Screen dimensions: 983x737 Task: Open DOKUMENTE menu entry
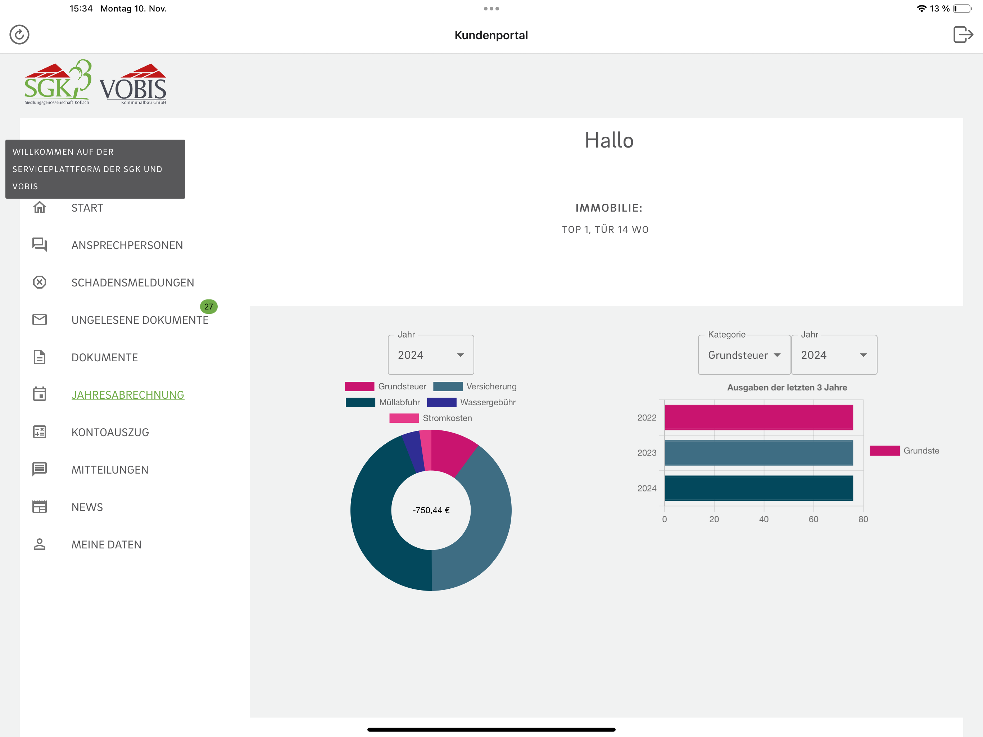click(104, 357)
